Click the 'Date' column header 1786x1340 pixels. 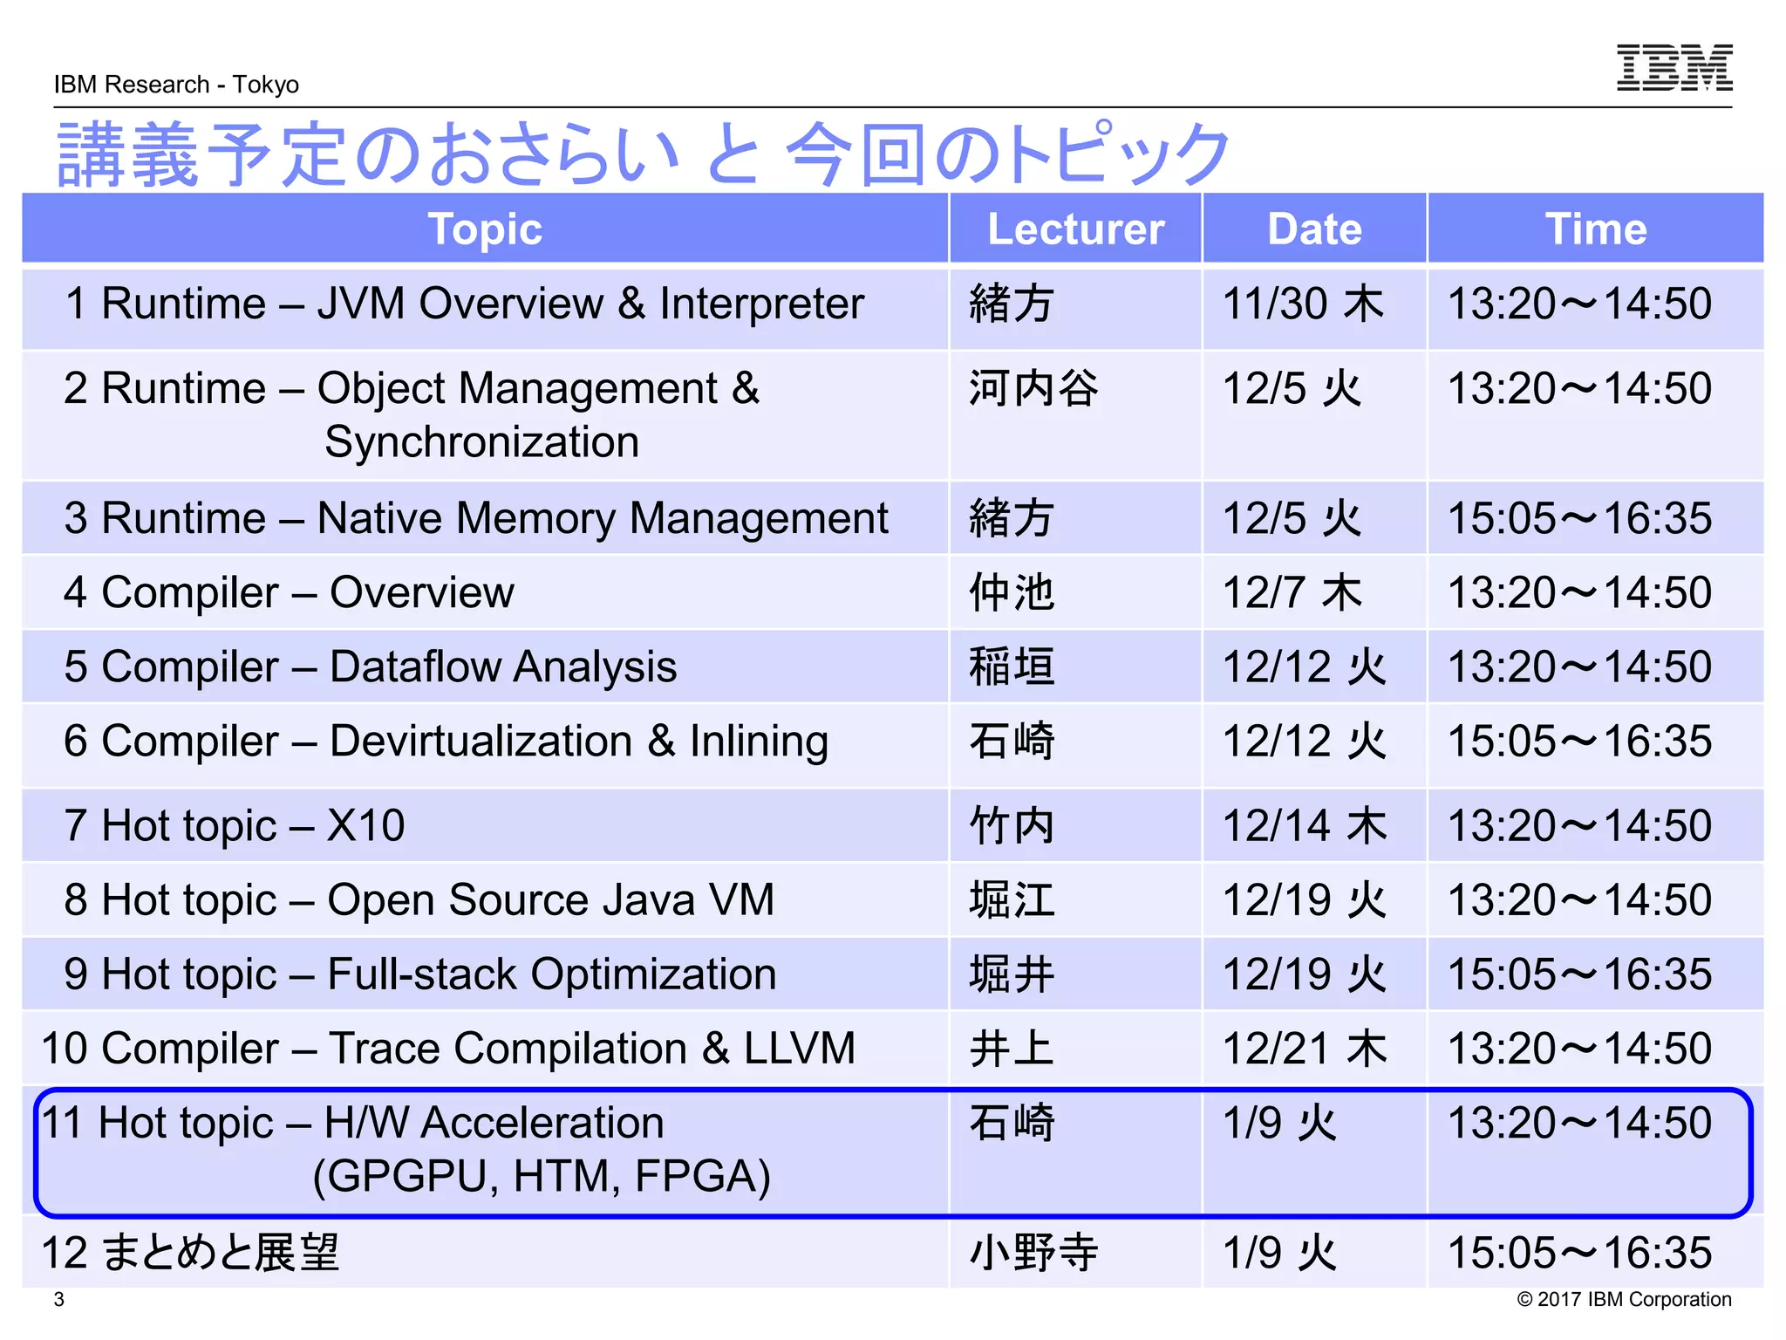pos(1314,229)
